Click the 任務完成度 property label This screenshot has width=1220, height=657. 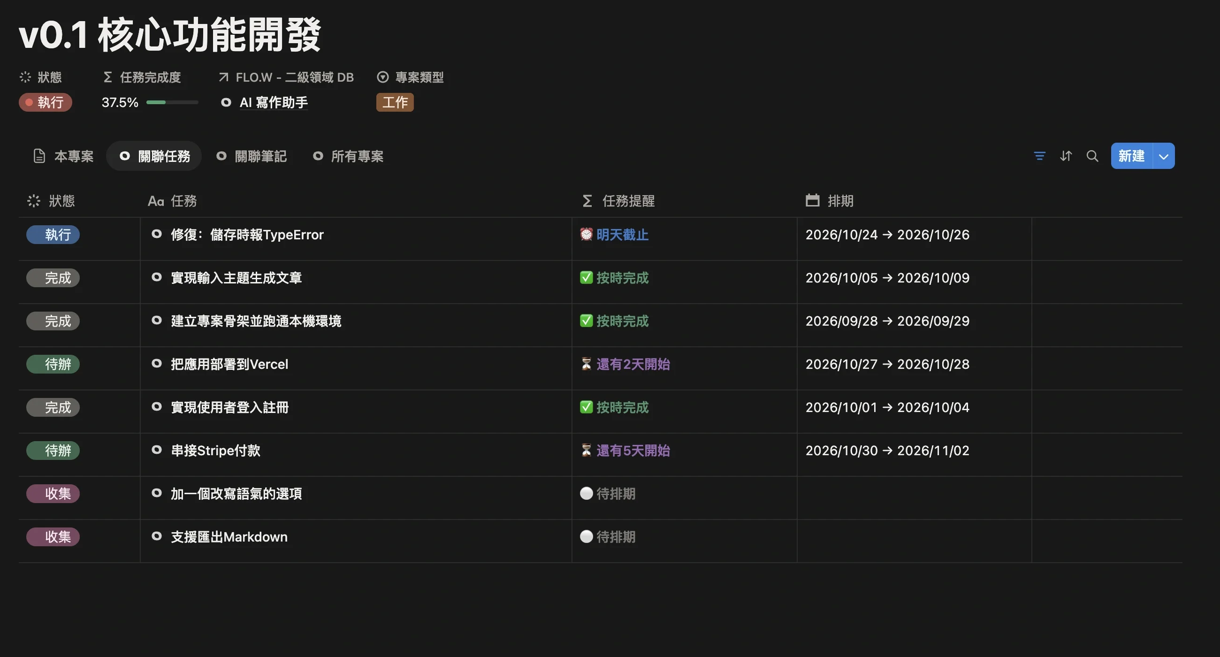(142, 77)
